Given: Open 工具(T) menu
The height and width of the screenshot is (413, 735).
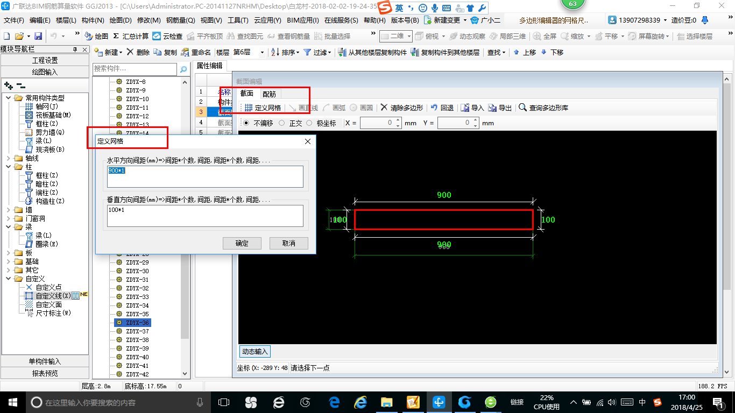Looking at the screenshot, I should tap(238, 20).
